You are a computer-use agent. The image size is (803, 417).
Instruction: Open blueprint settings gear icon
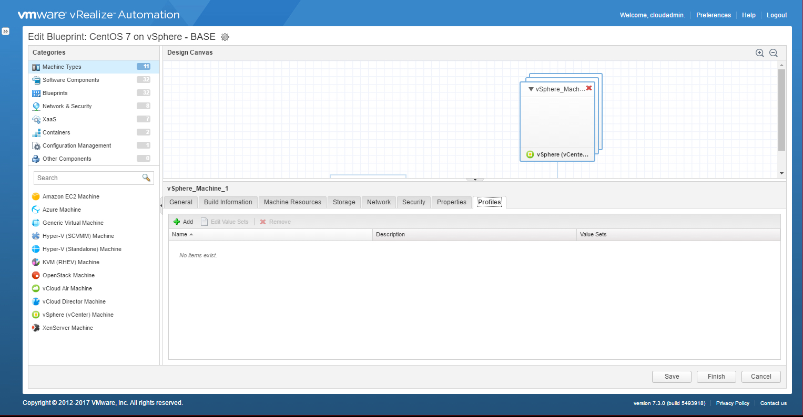pos(225,37)
